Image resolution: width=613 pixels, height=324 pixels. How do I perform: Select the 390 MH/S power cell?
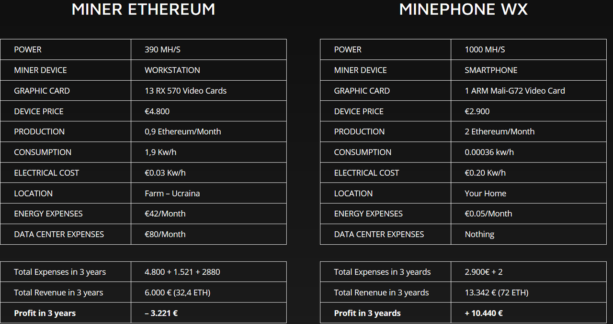[209, 50]
